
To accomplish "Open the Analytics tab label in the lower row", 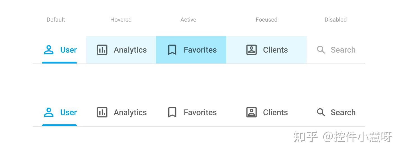I will 130,112.
